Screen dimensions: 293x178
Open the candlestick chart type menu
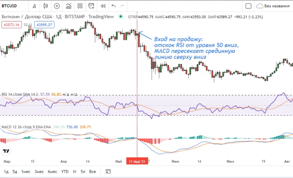[x=45, y=6]
